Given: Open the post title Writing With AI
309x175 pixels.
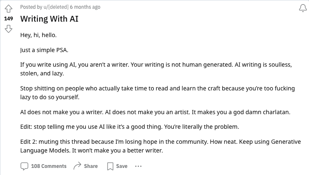Looking at the screenshot, I should (x=49, y=19).
